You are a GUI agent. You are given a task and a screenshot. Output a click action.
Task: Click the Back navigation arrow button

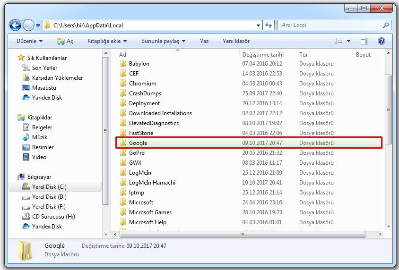[15, 25]
